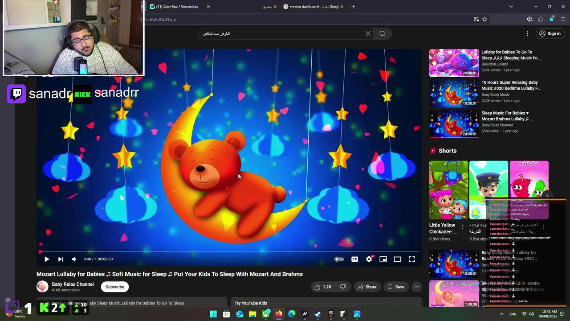This screenshot has width=570, height=321.
Task: Mute the video player volume
Action: pyautogui.click(x=74, y=259)
